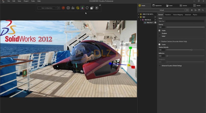
Task: Click the camera aperture render icon
Action: pyautogui.click(x=96, y=8)
